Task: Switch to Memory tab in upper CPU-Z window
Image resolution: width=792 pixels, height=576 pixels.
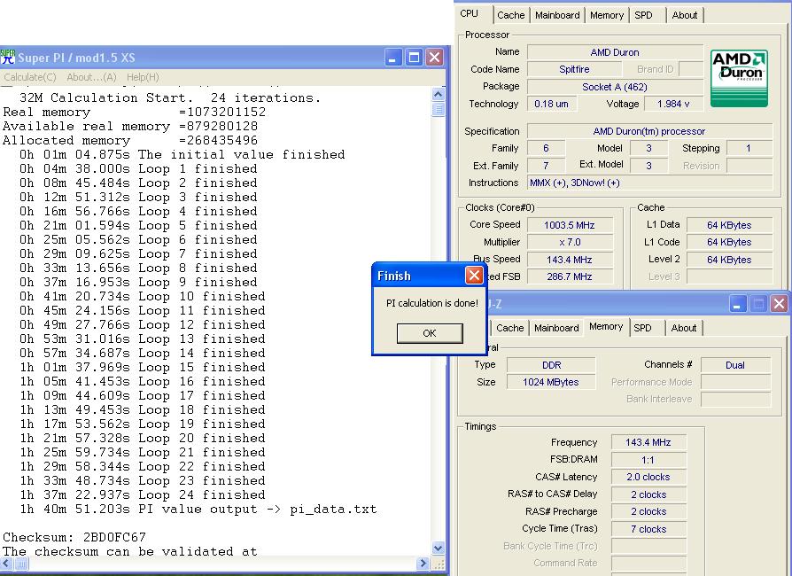Action: 607,15
